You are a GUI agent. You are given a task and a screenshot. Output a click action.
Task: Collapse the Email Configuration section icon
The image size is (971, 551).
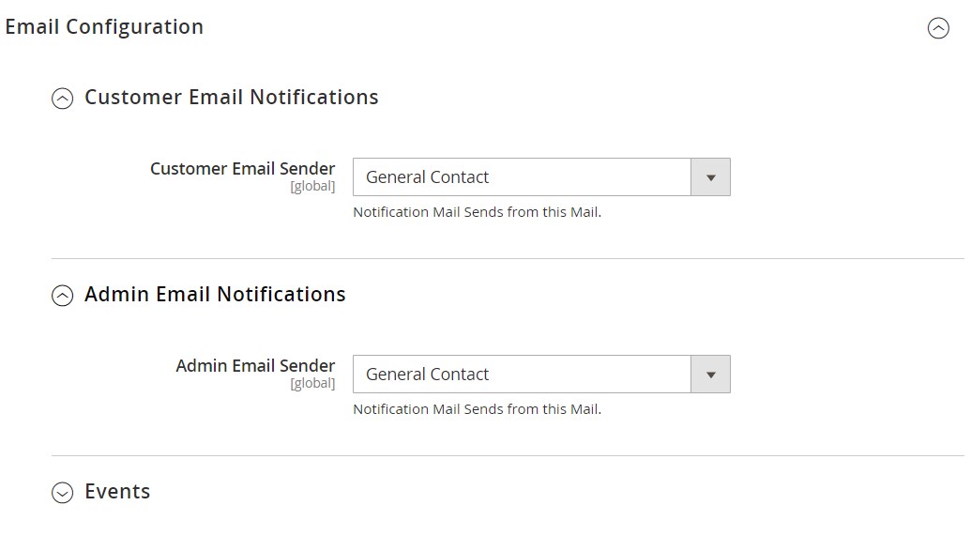(938, 28)
